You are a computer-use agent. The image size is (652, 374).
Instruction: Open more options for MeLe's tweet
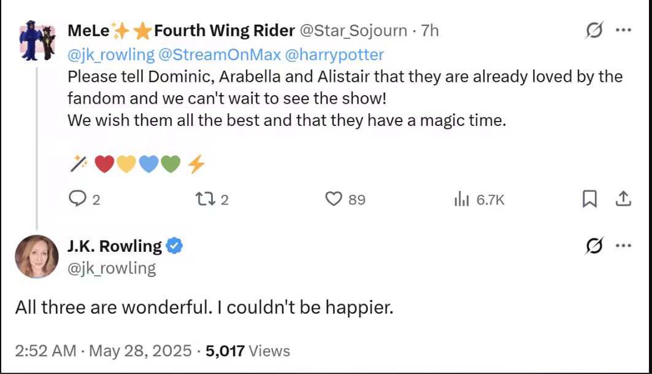tap(623, 30)
